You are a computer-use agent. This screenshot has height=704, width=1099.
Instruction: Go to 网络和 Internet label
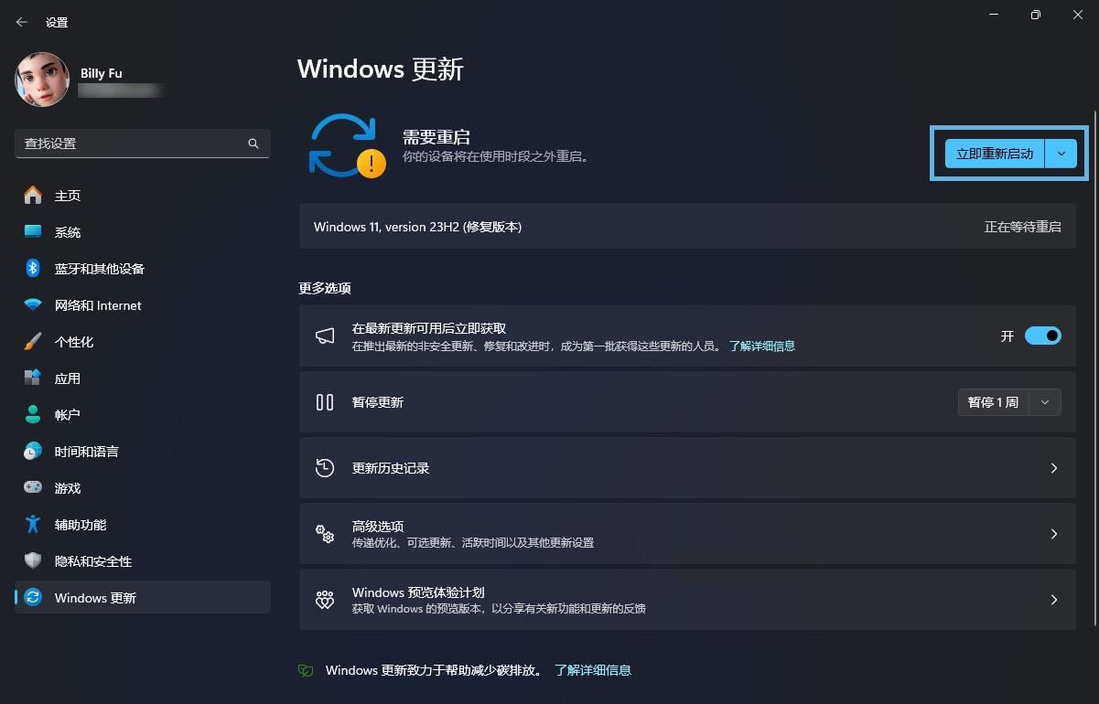(98, 305)
